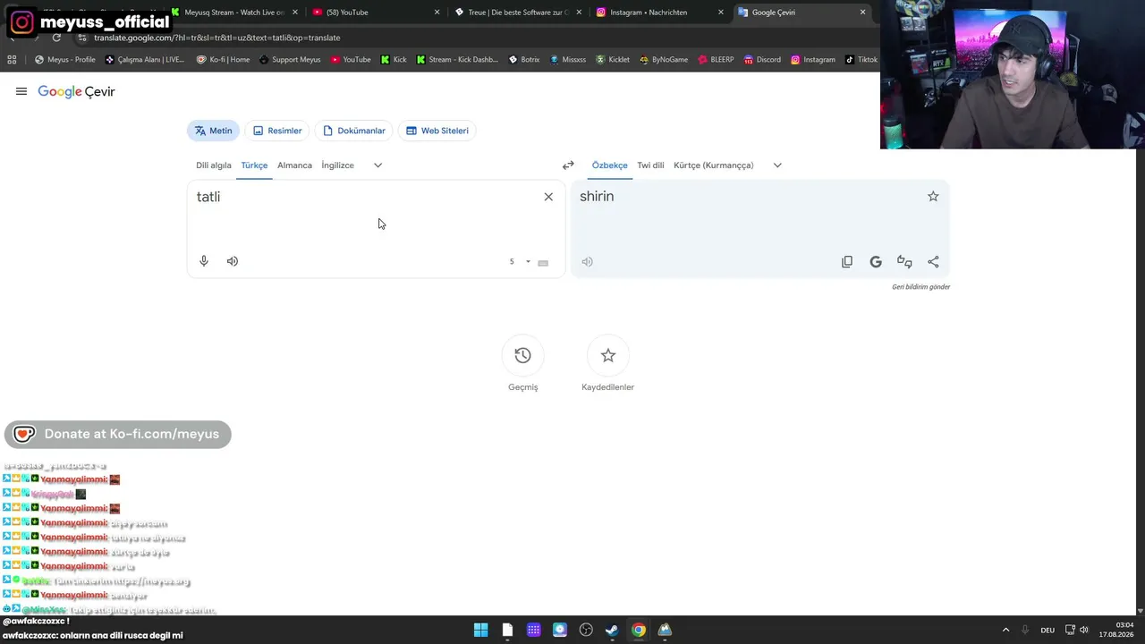Screen dimensions: 1145x644
Task: Swap source and target languages
Action: (568, 165)
